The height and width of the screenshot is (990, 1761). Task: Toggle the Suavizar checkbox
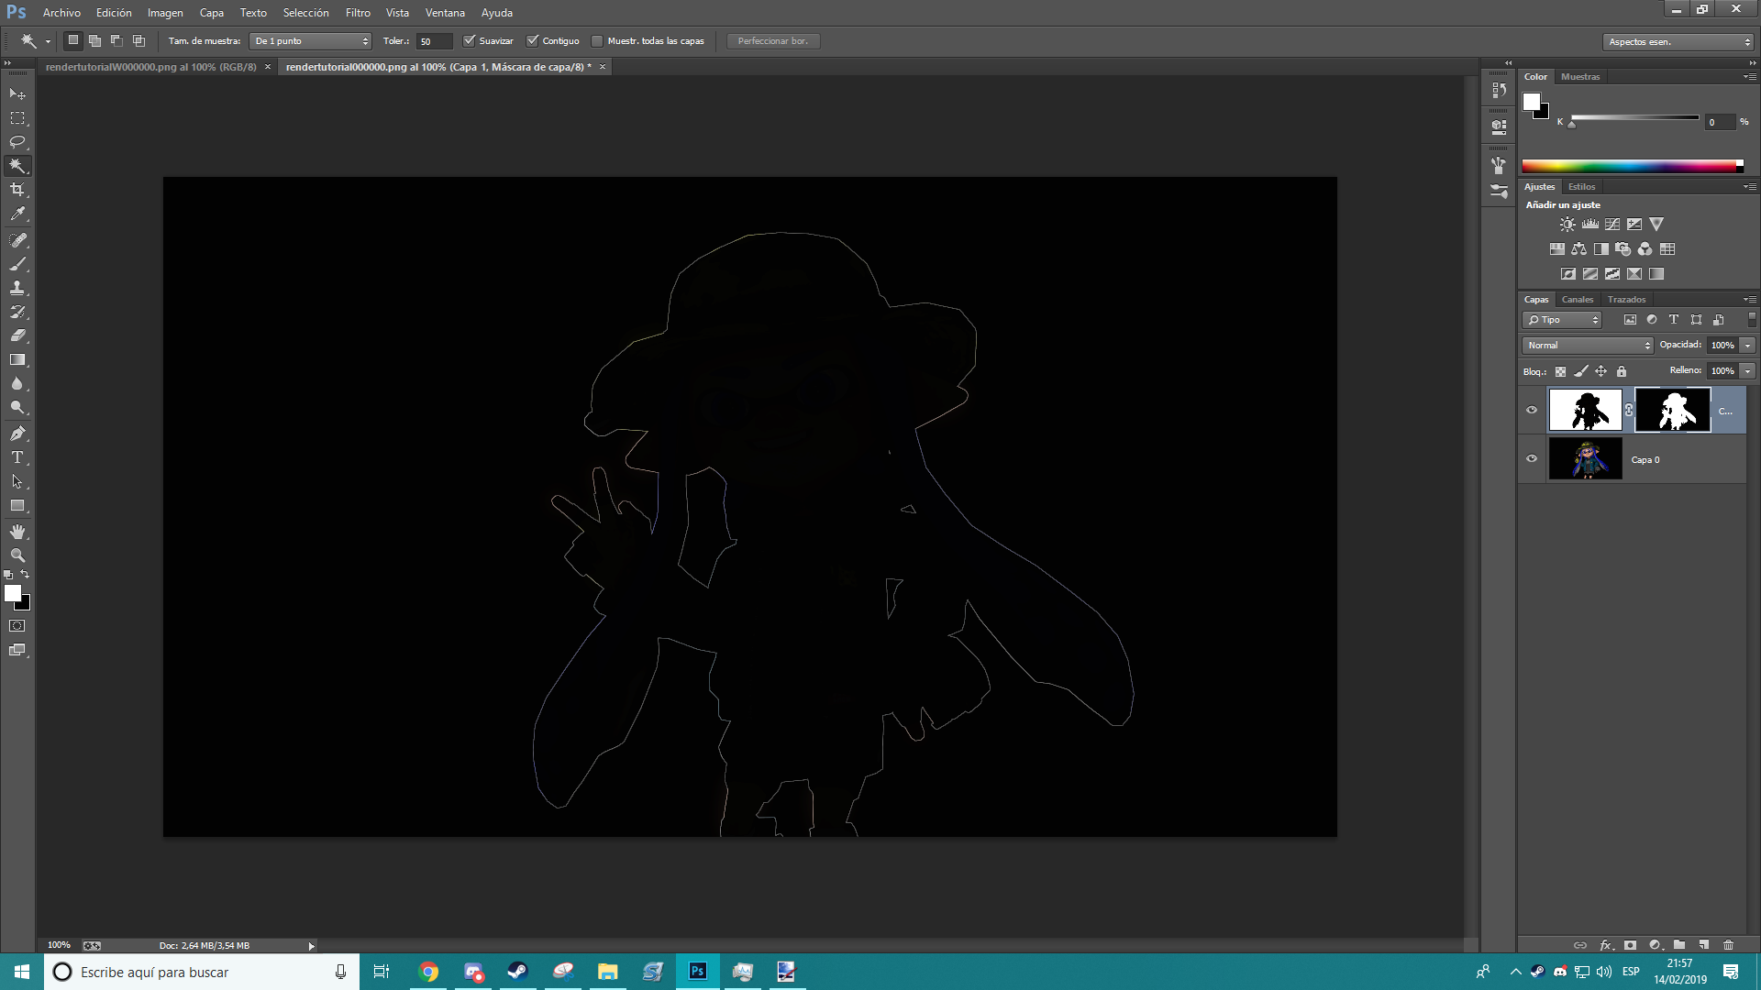[x=470, y=41]
